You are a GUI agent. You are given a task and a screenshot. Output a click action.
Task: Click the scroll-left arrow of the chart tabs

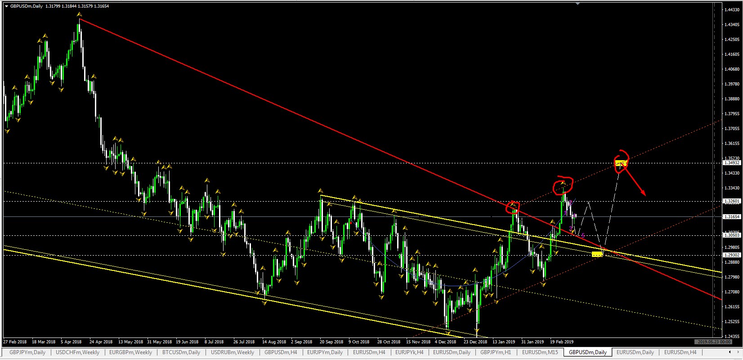(730, 352)
